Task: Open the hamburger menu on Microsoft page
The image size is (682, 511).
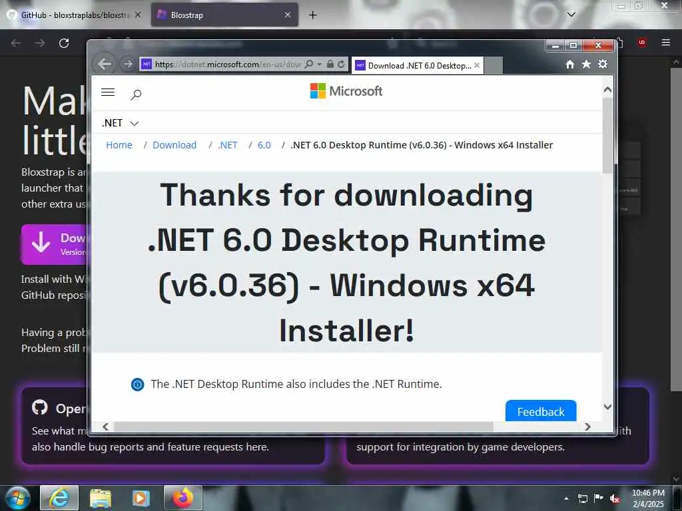Action: coord(108,92)
